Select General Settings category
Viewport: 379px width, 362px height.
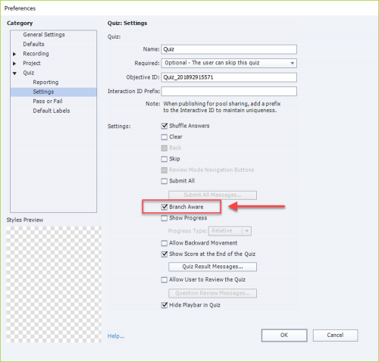pyautogui.click(x=44, y=35)
